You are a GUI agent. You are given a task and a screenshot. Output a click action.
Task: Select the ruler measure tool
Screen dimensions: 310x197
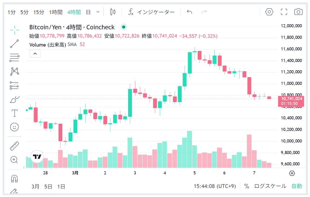pos(15,146)
